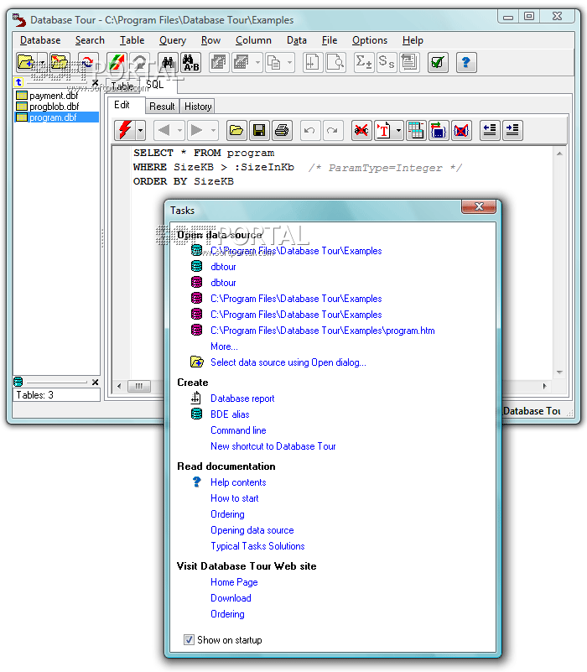Switch to the Result tab

point(162,107)
